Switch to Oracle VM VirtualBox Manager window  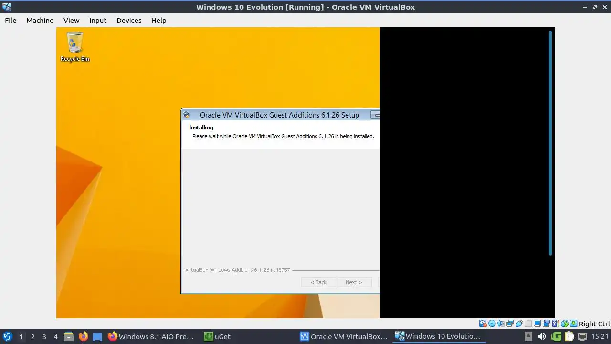tap(344, 336)
